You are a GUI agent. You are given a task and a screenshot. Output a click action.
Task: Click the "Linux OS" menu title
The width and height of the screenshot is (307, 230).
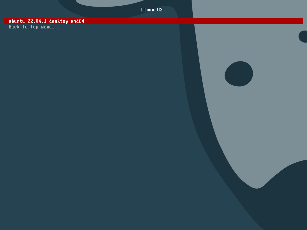coord(152,10)
